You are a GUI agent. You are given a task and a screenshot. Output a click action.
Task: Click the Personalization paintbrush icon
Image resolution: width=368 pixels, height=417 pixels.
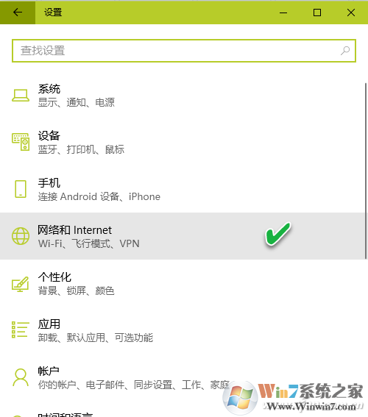21,283
